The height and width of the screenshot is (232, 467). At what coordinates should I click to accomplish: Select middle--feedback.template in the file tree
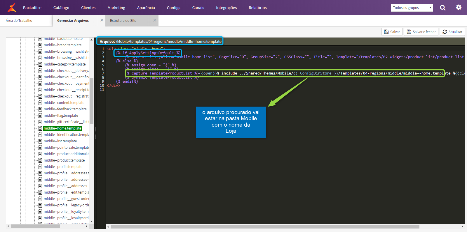pyautogui.click(x=65, y=109)
